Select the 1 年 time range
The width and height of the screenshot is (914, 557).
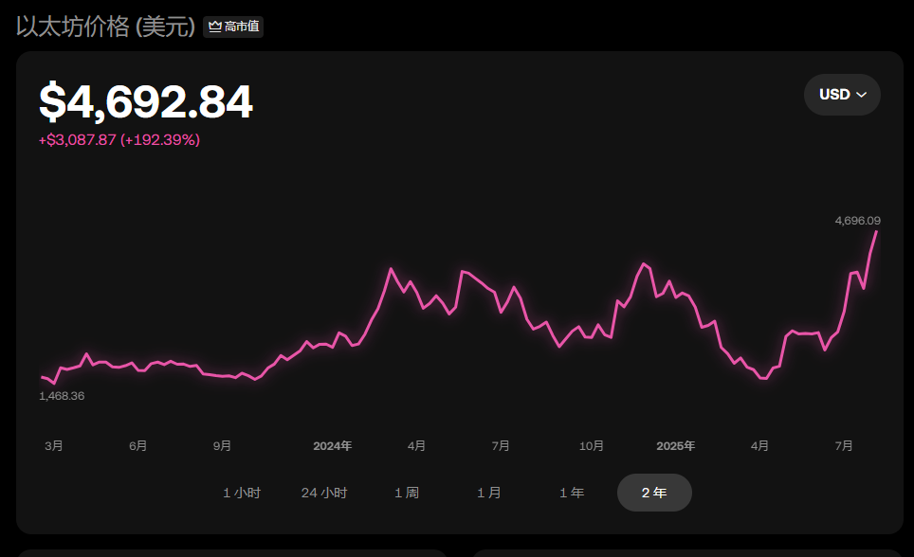click(572, 493)
